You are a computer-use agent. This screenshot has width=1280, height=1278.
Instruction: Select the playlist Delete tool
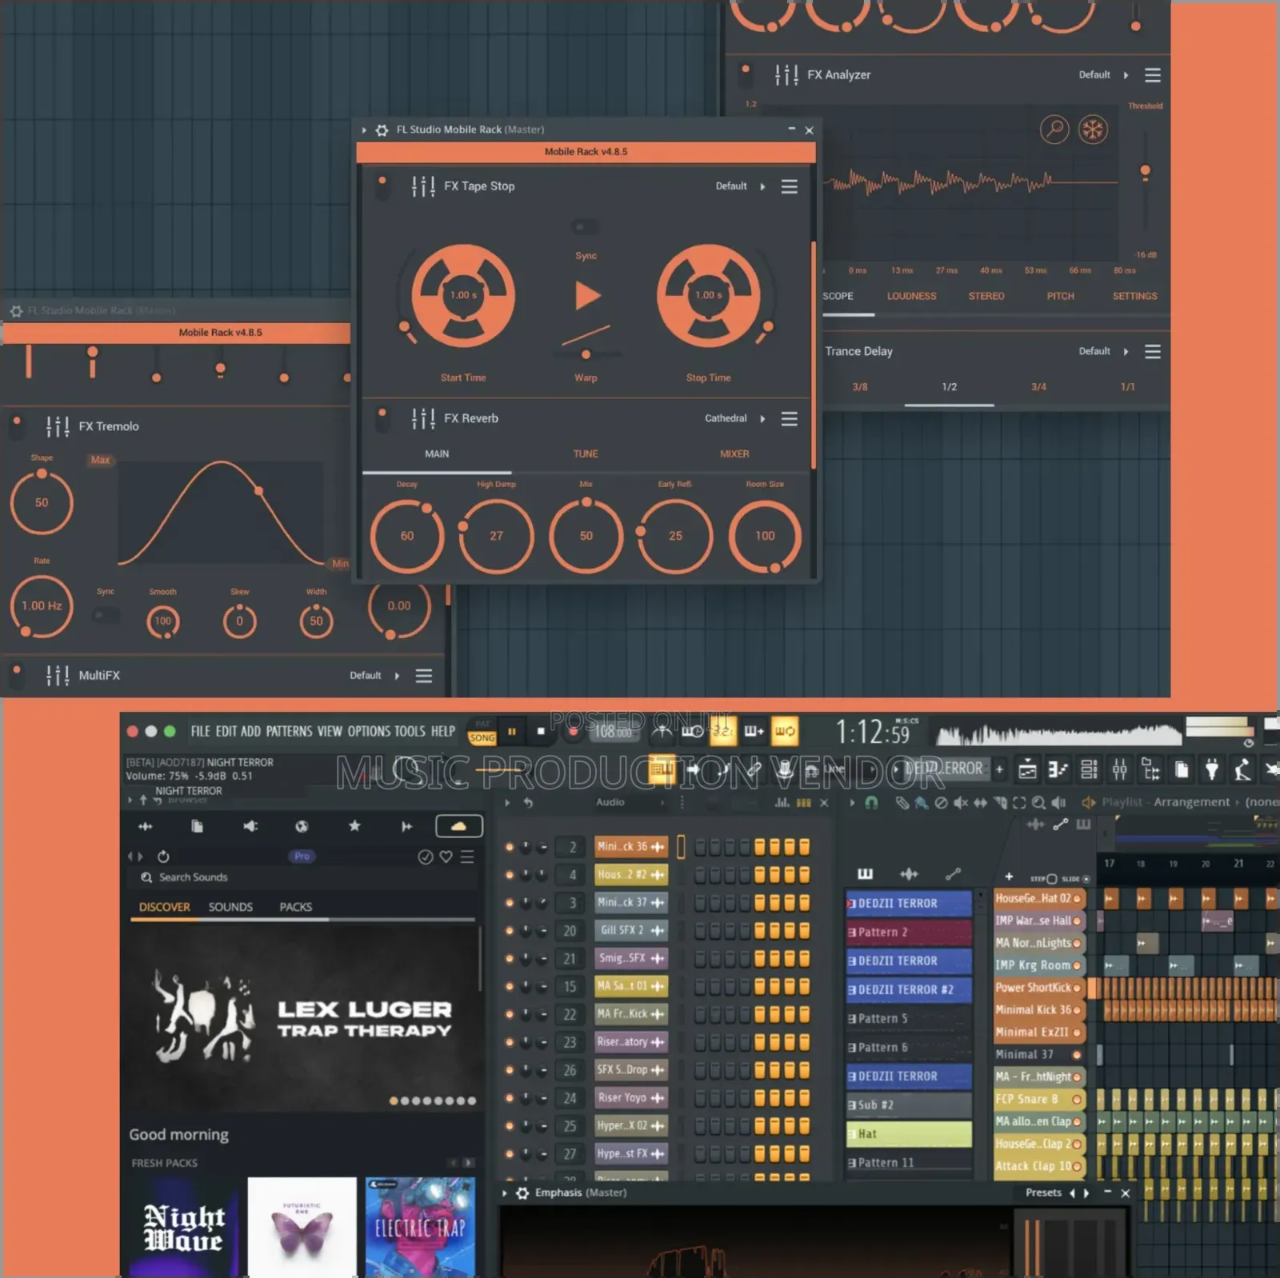click(941, 802)
